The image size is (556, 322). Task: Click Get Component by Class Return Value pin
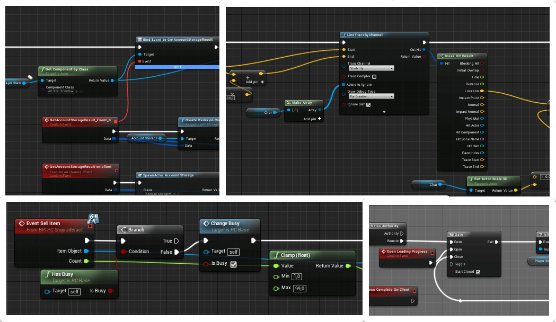coord(112,80)
